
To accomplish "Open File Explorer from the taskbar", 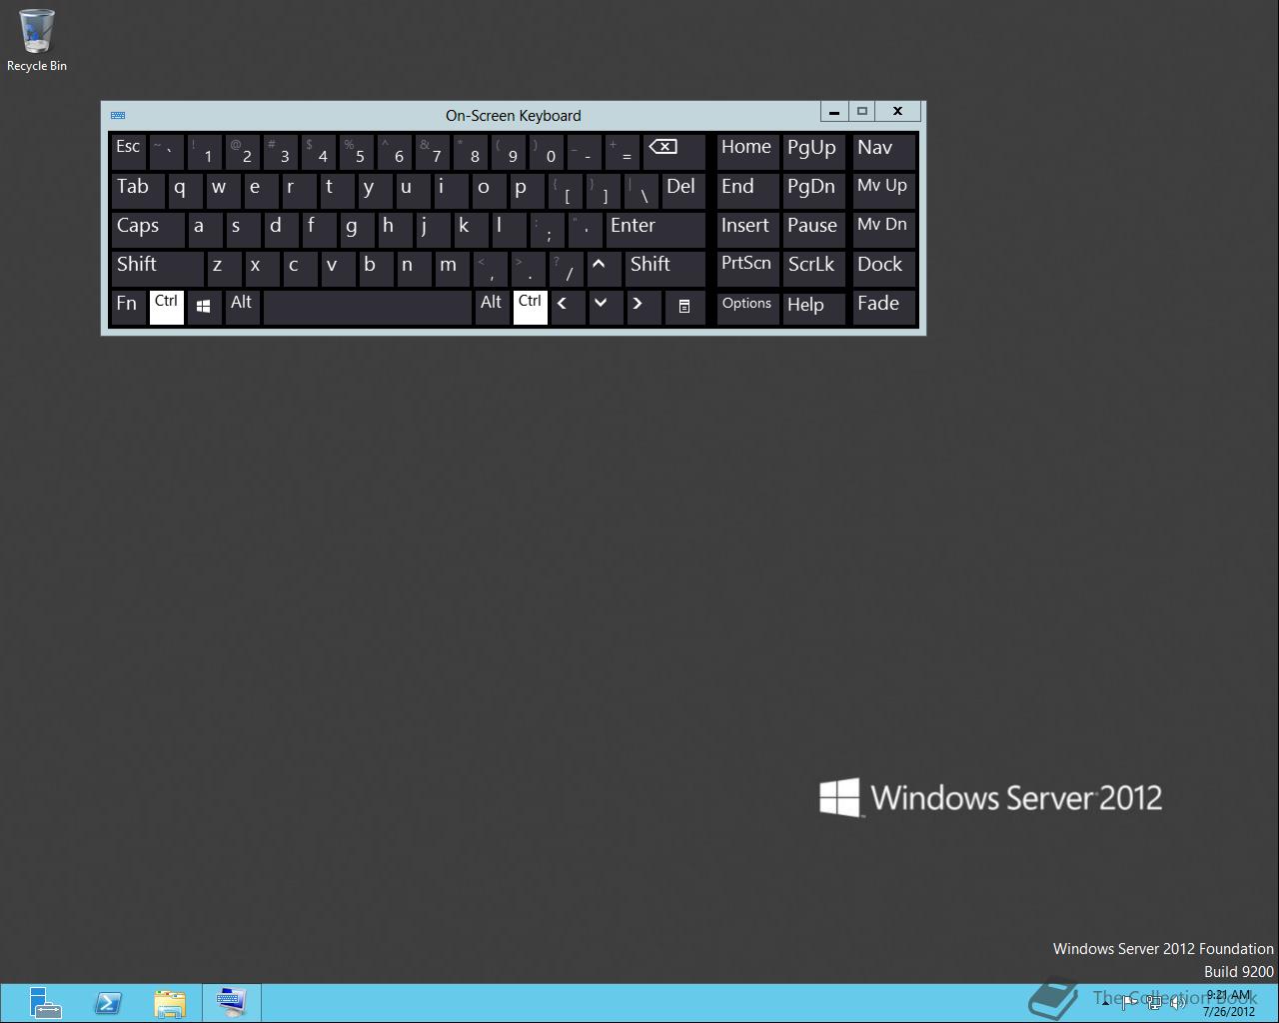I will pos(170,1003).
